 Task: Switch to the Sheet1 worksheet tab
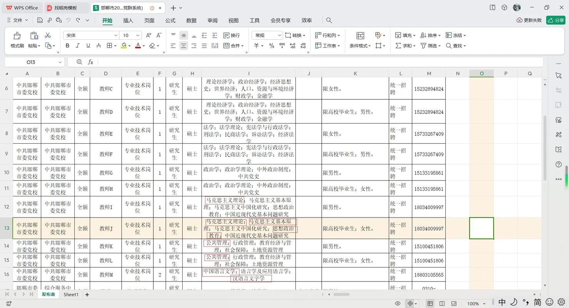point(71,295)
